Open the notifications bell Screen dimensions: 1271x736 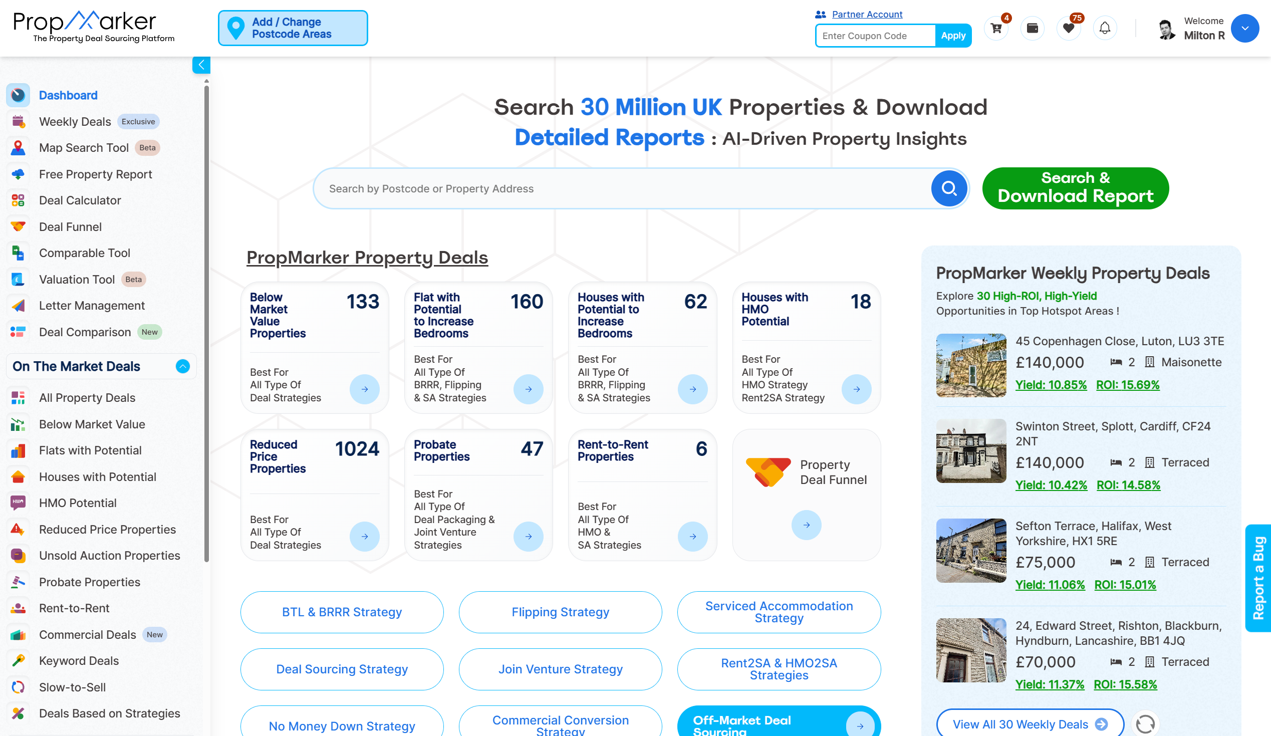point(1105,28)
